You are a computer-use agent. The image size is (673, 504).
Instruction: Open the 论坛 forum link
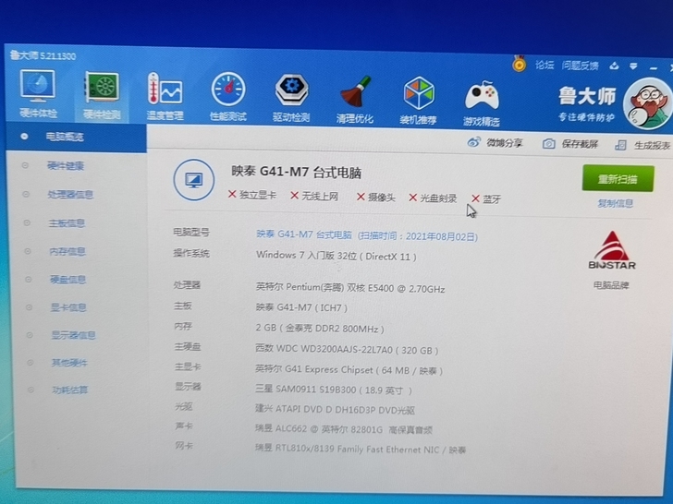point(545,66)
